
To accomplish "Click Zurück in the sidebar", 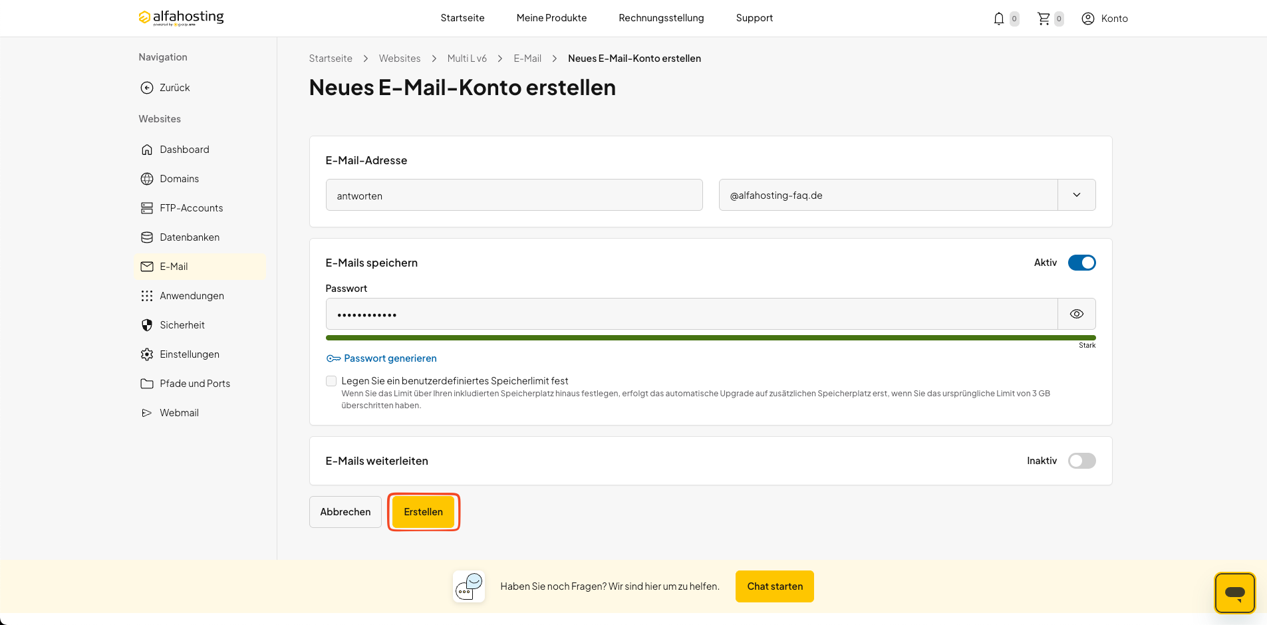I will [x=200, y=88].
